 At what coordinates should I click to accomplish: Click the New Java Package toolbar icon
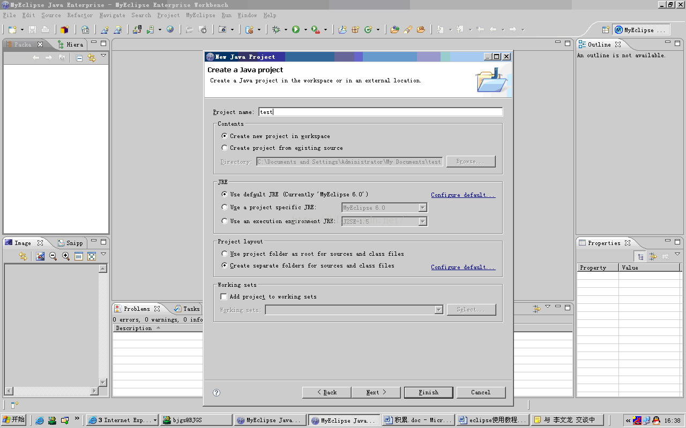click(x=355, y=30)
